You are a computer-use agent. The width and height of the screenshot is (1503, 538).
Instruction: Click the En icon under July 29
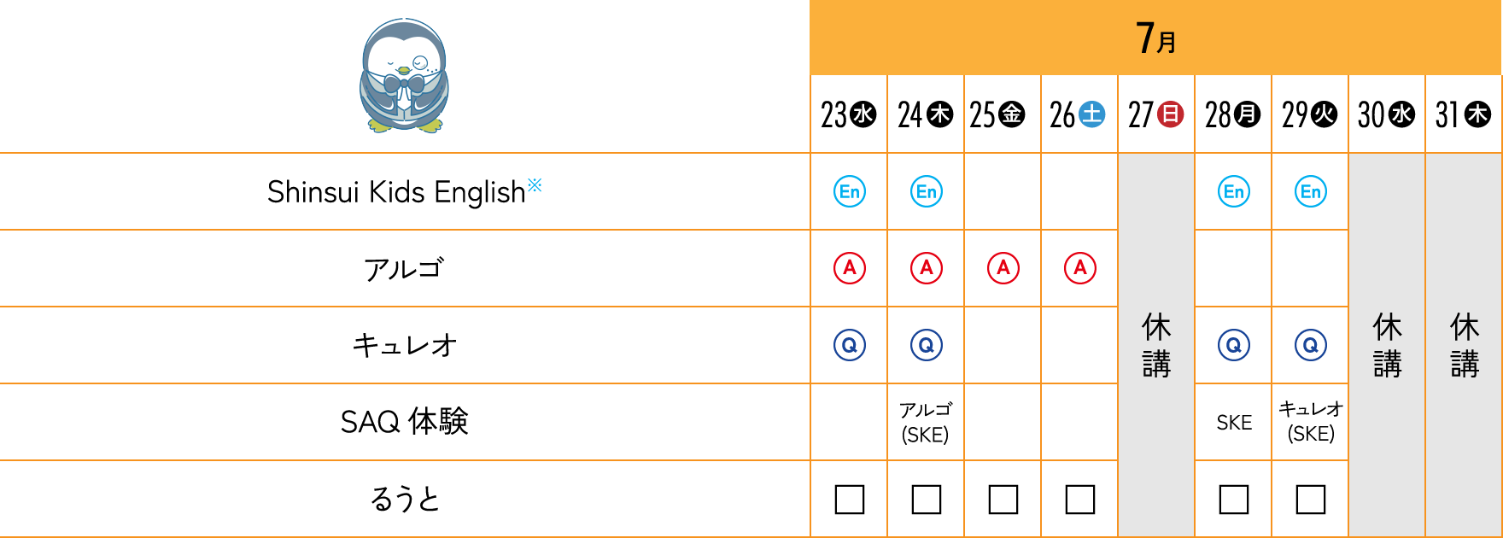point(1310,191)
